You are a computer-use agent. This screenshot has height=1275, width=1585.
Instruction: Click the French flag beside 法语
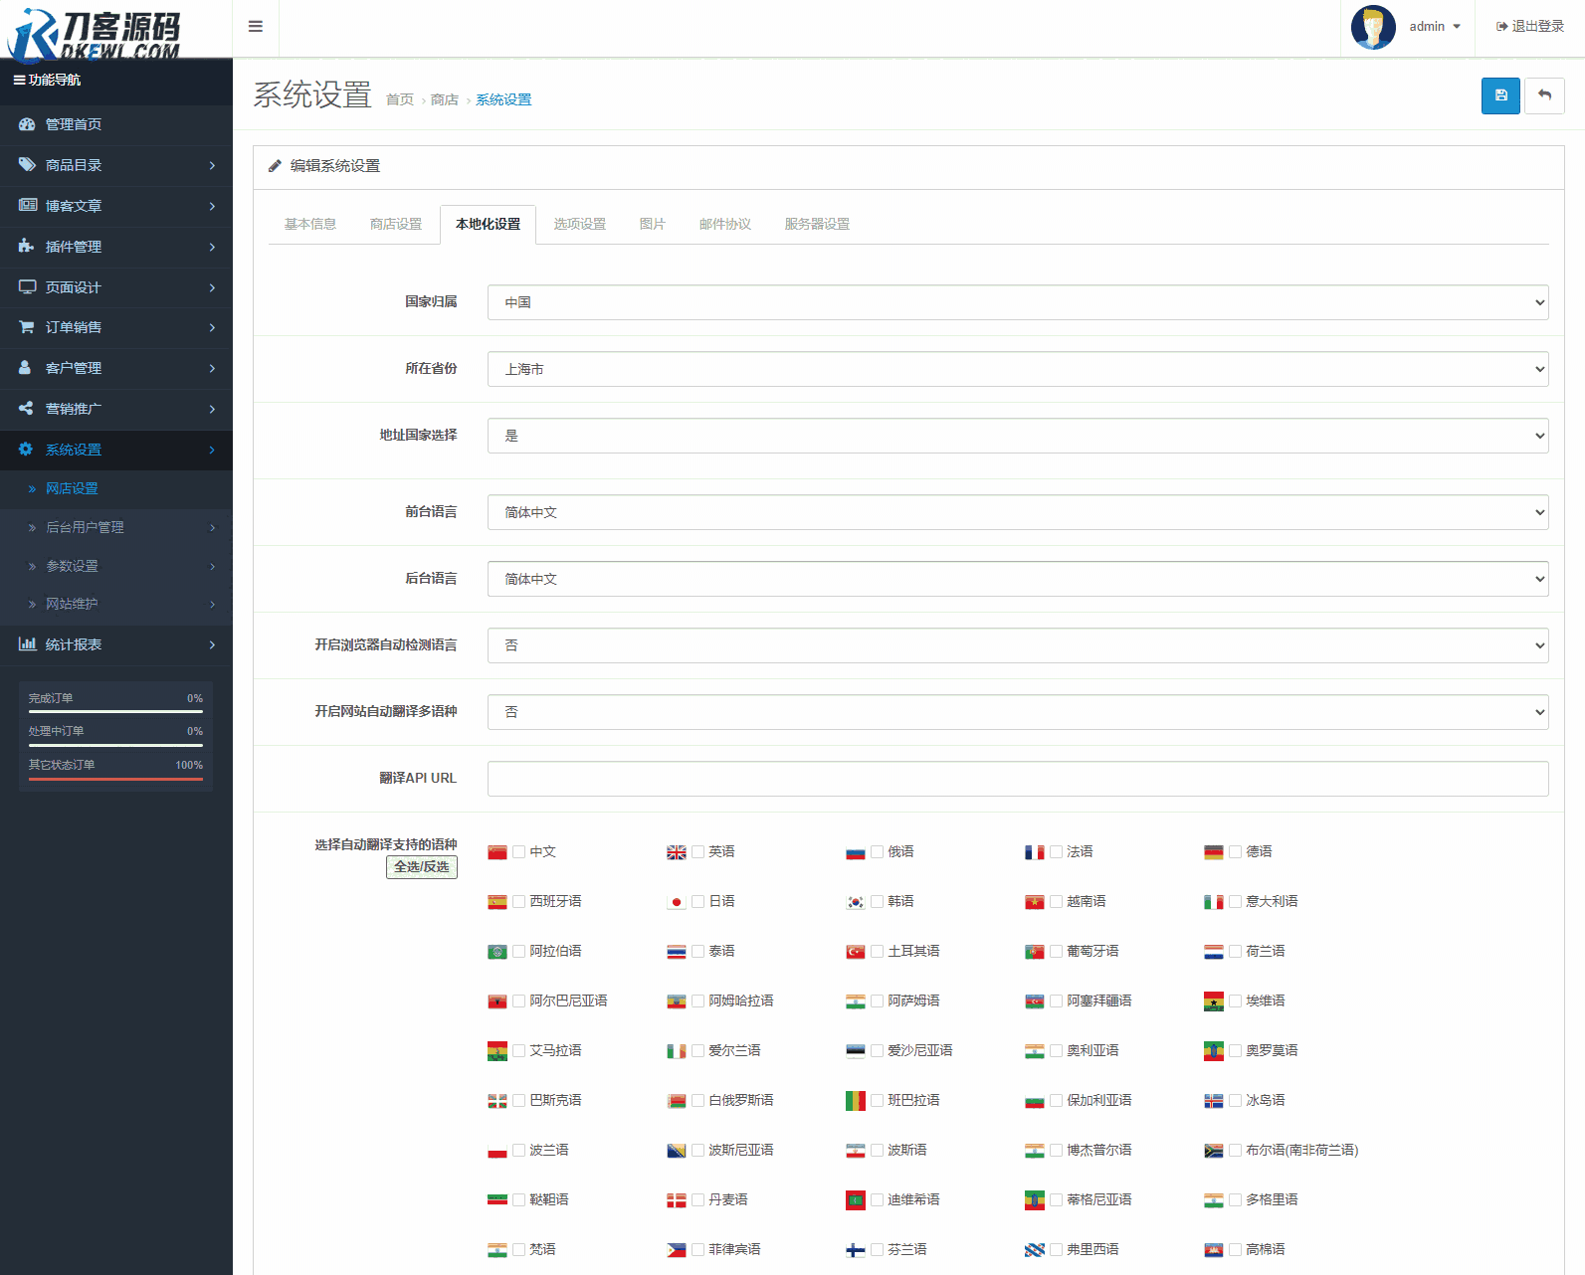point(1035,852)
